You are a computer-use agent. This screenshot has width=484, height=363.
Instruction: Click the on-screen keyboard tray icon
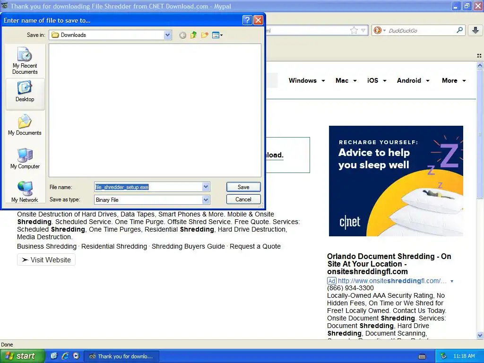click(x=422, y=356)
